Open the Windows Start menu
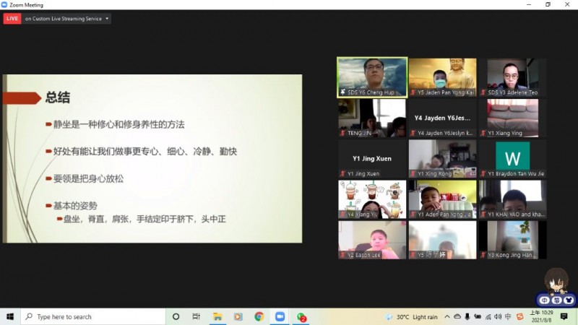The image size is (578, 325). click(10, 316)
